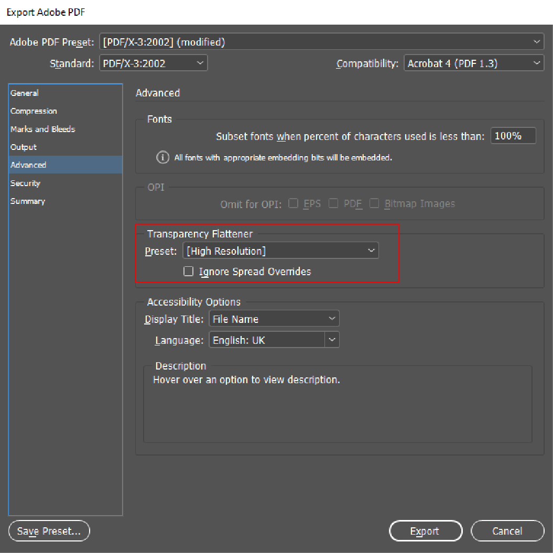The width and height of the screenshot is (553, 553).
Task: Select the Output section
Action: [x=24, y=147]
